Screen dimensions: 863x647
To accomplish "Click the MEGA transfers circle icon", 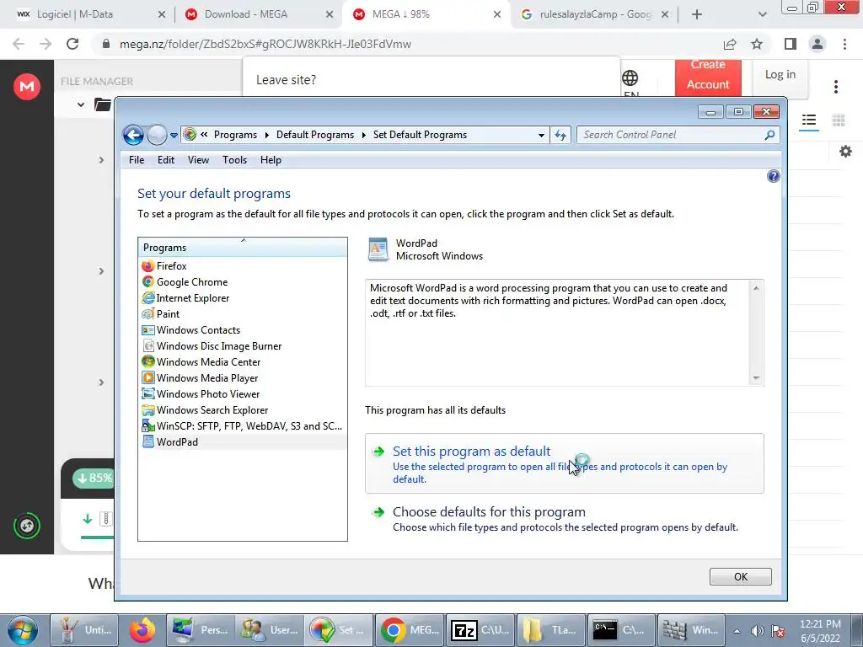I will (27, 526).
